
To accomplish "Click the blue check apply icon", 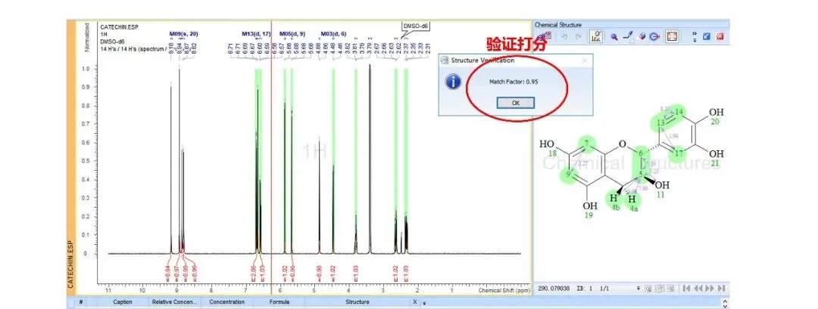I will [707, 36].
